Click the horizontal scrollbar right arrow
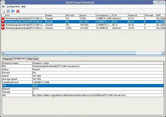166x117 pixels. pyautogui.click(x=163, y=53)
